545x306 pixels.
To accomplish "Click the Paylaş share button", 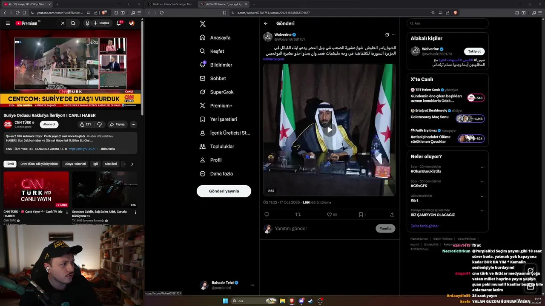I will (x=117, y=125).
